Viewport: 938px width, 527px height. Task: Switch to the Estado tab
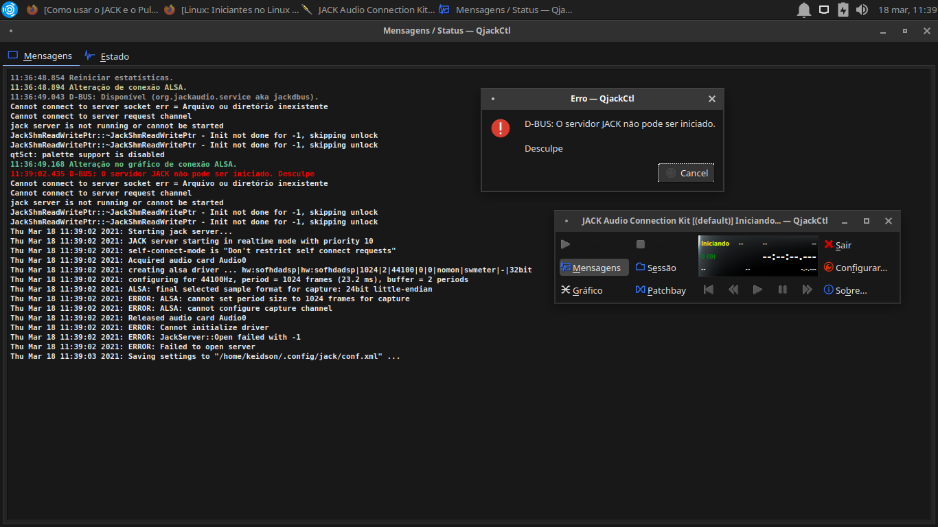coord(106,56)
